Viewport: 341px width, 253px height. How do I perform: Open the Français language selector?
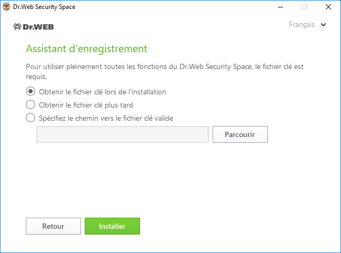click(307, 25)
